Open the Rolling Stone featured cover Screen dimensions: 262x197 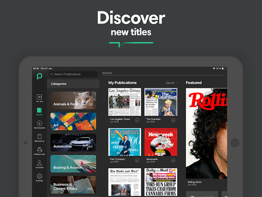click(206, 133)
